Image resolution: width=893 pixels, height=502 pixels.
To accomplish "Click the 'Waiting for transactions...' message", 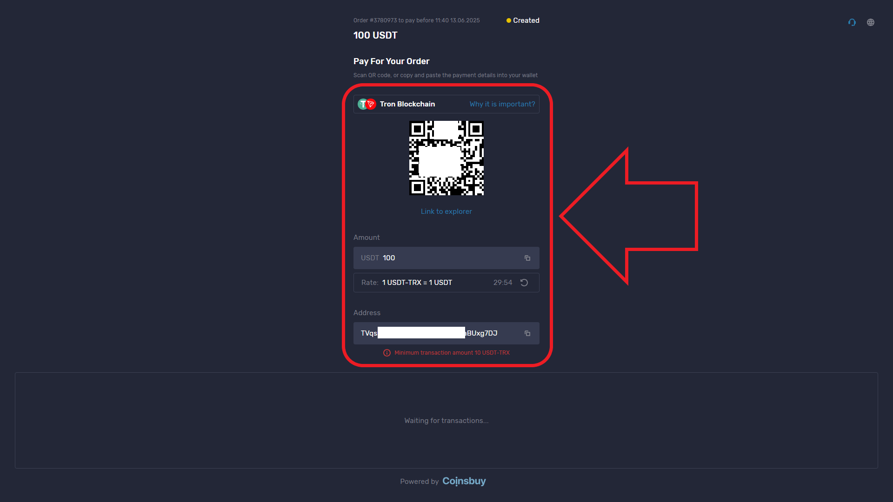I will click(446, 421).
